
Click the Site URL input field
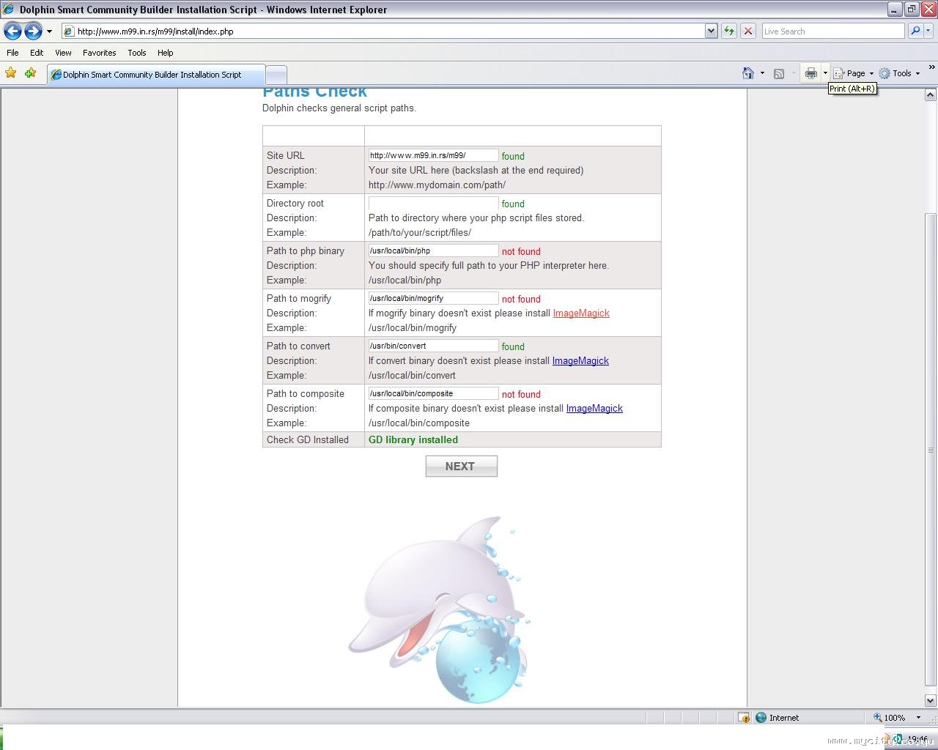pos(433,155)
